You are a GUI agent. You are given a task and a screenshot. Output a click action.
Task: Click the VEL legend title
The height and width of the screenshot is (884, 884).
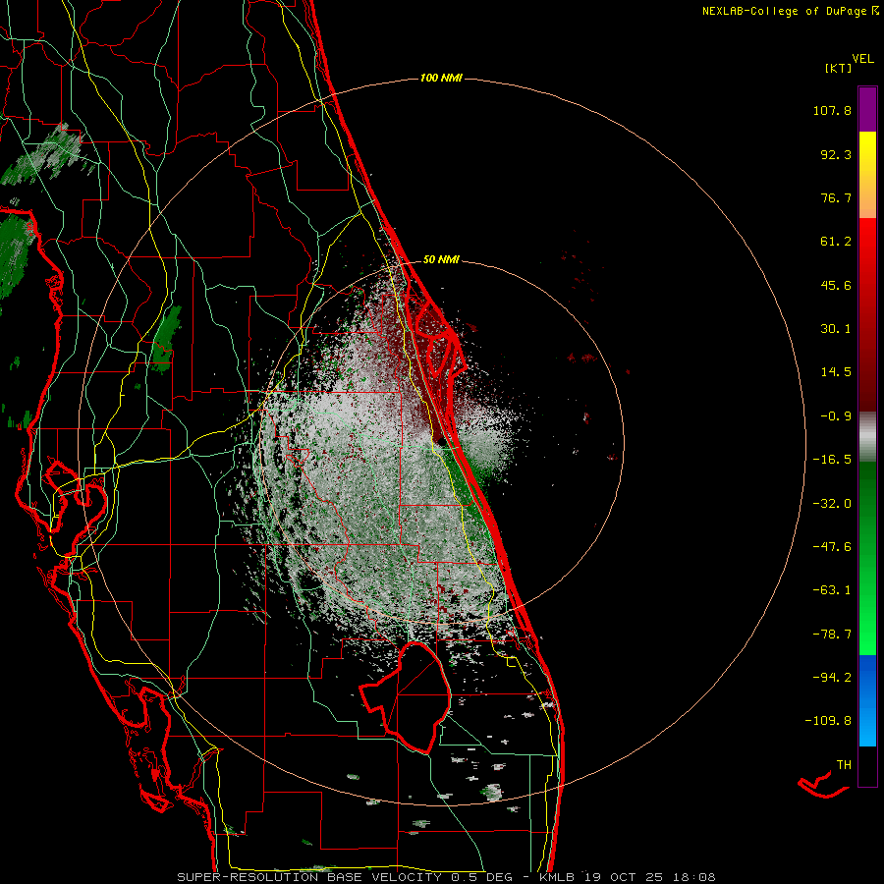[x=862, y=59]
